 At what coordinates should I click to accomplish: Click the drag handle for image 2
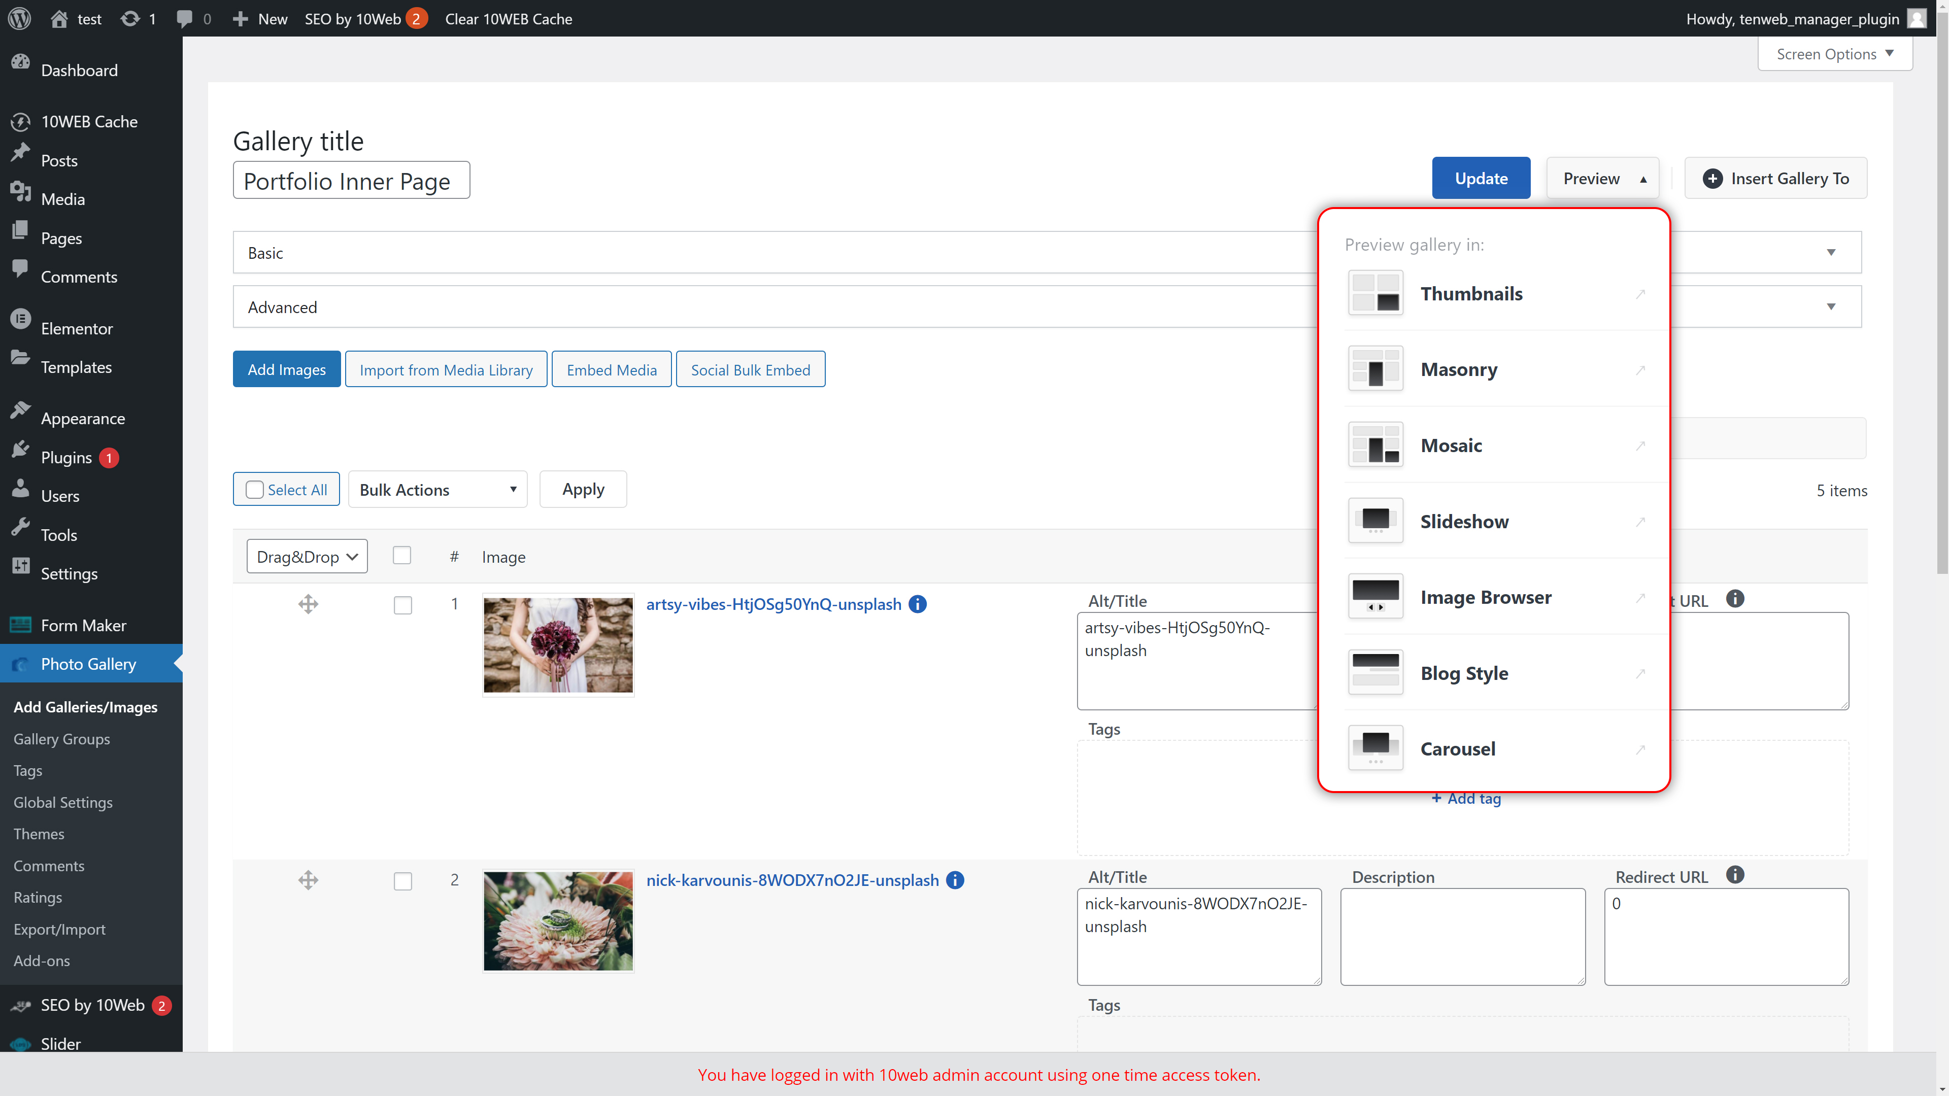click(x=308, y=880)
